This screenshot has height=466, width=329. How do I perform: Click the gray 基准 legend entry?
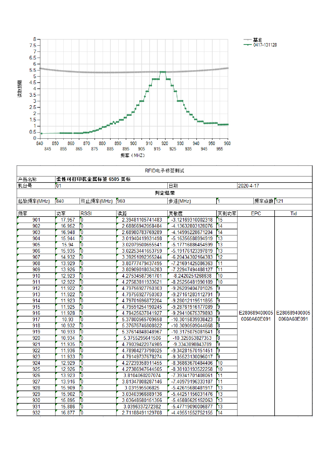[x=253, y=40]
